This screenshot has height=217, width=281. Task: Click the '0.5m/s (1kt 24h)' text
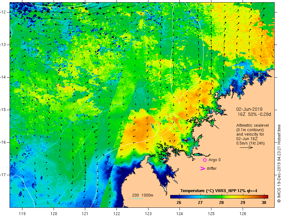tap(250, 143)
